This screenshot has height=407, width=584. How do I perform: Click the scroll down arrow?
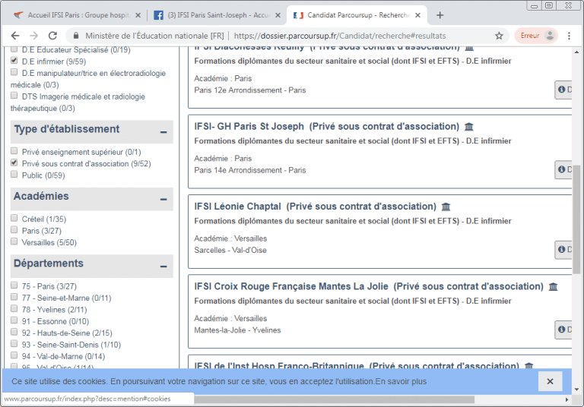[x=576, y=390]
